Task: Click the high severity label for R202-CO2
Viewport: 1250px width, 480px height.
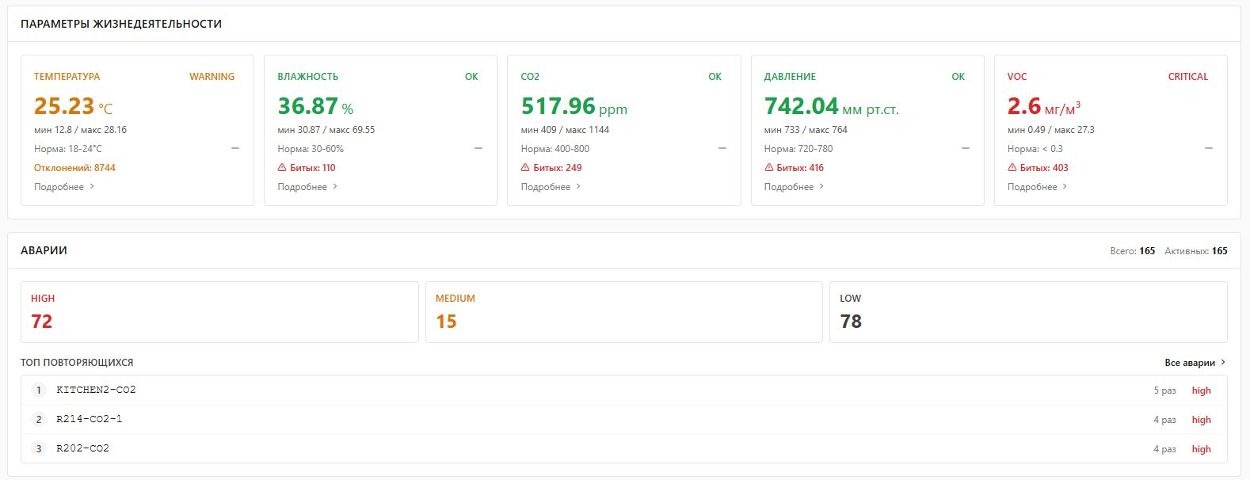Action: pos(1201,449)
